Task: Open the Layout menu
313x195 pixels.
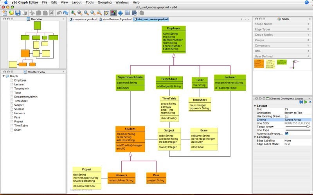Action: point(77,2)
